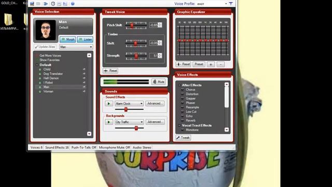This screenshot has width=332, height=187.
Task: Click the Pitch Shift value stepper
Action: coord(160,25)
